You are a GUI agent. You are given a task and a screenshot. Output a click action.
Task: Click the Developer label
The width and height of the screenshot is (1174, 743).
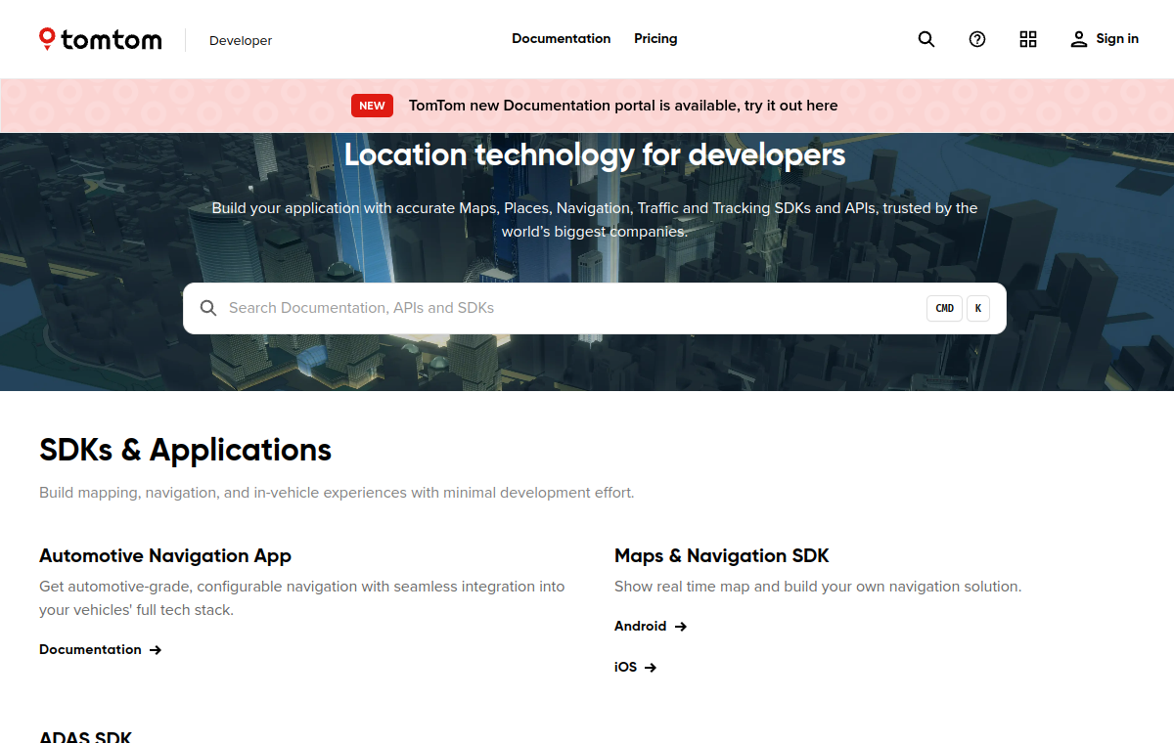[241, 40]
